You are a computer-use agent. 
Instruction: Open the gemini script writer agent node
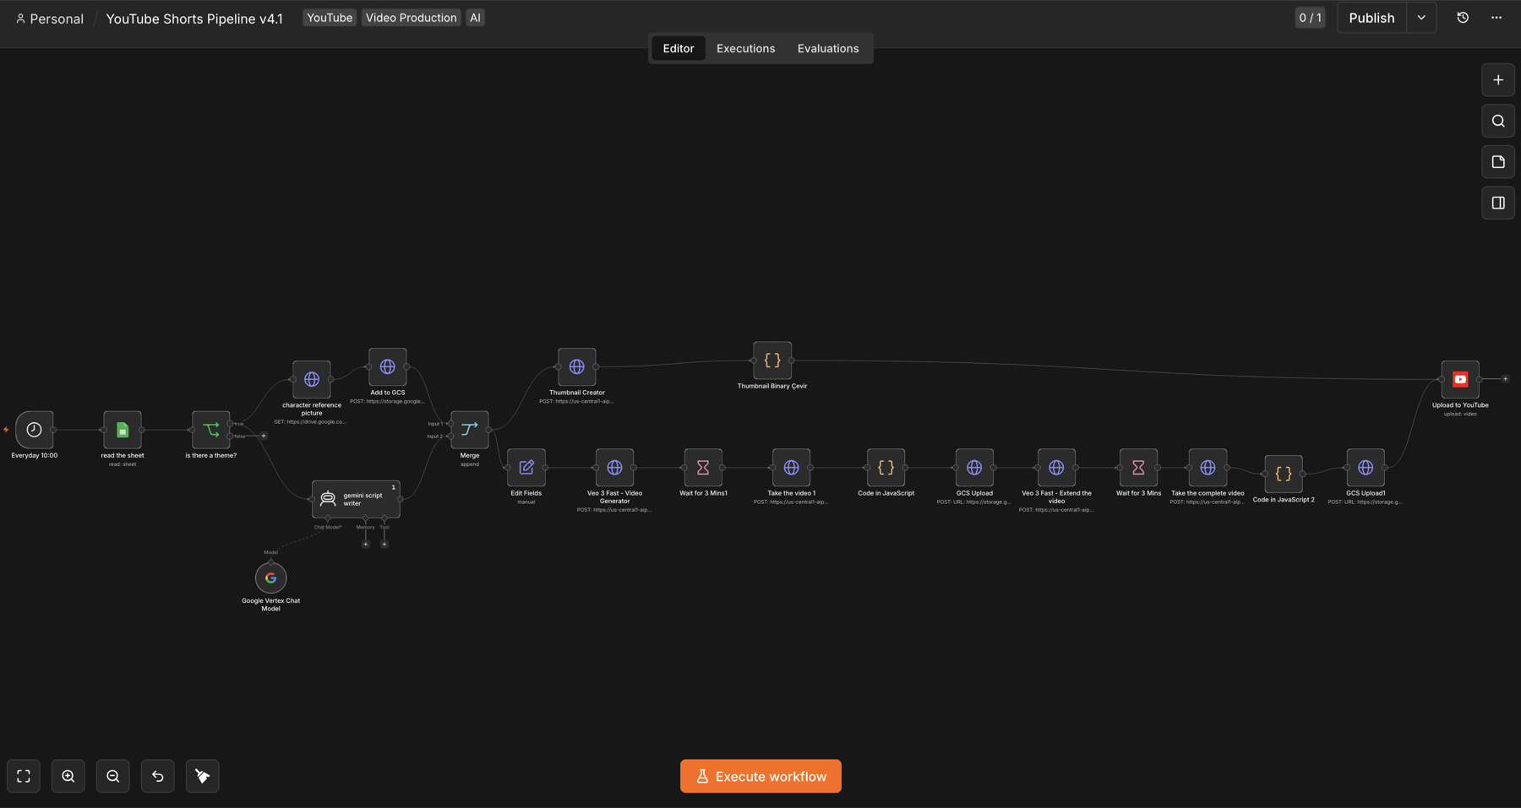[356, 499]
